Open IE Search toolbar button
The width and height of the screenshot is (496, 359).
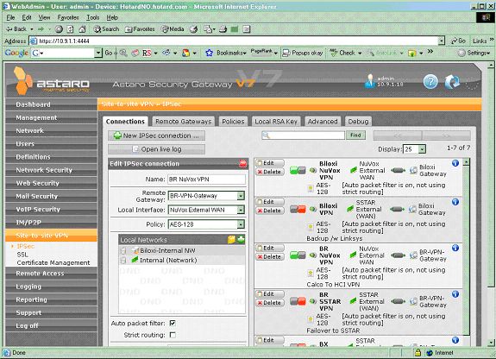(107, 29)
